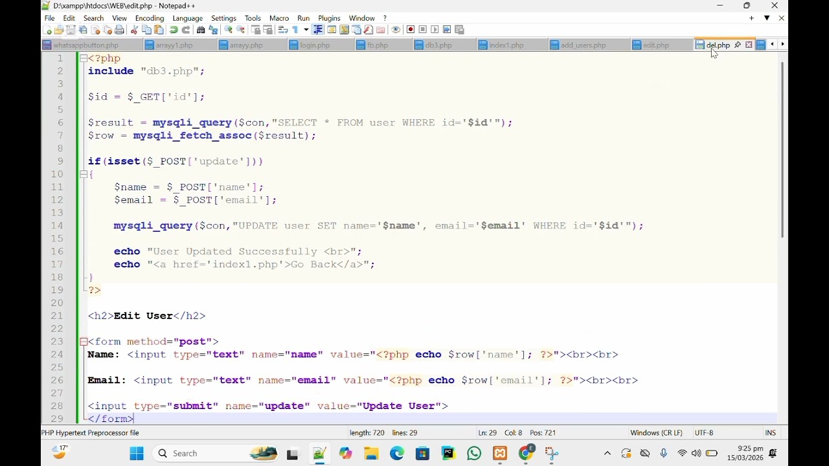Click the Close All toolbar icon

tap(108, 30)
